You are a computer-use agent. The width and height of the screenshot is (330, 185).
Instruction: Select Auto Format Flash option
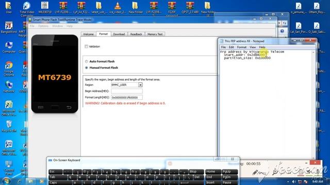click(x=86, y=62)
